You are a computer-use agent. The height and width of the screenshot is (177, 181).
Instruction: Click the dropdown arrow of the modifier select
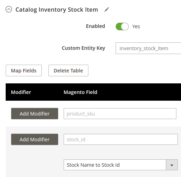pos(172,165)
